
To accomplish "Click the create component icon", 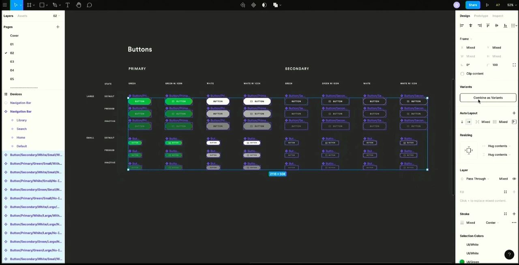I will (x=253, y=5).
